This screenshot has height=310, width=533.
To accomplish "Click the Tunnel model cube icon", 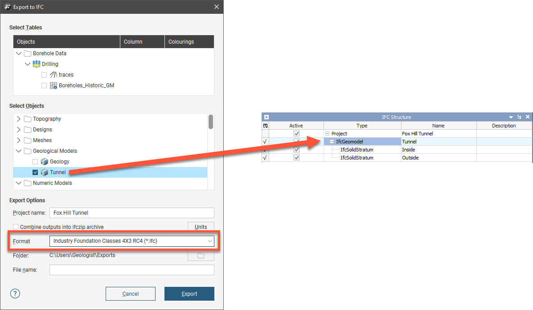I will coord(45,172).
